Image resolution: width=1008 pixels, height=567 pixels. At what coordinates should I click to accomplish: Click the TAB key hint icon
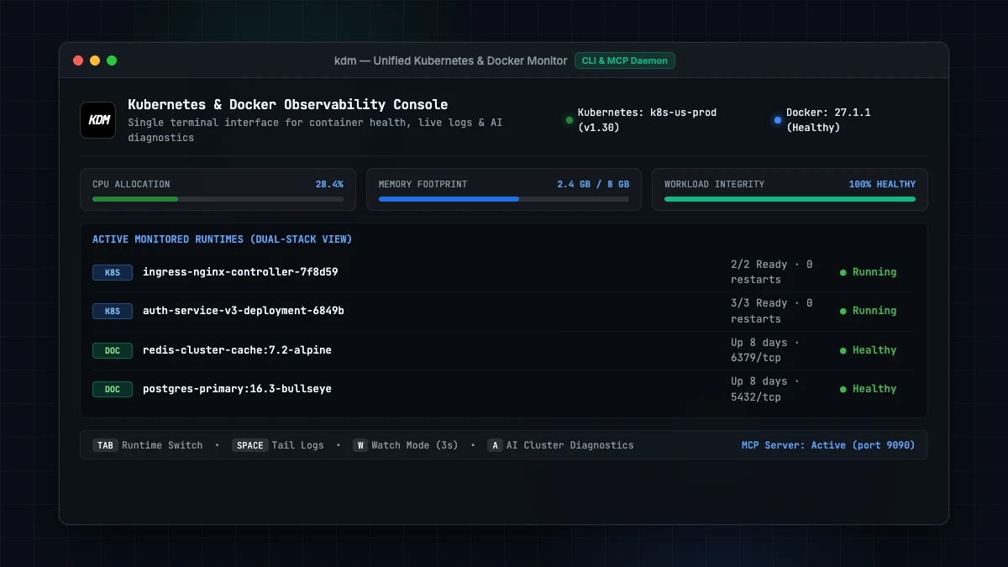coord(105,445)
